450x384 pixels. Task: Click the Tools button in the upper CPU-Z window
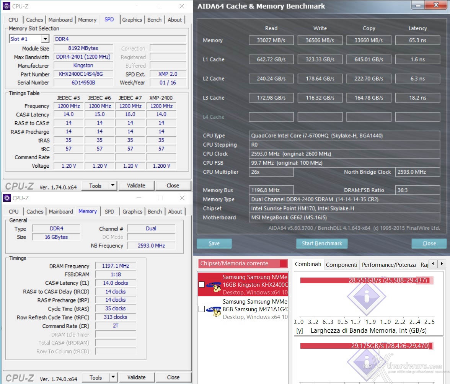point(95,186)
